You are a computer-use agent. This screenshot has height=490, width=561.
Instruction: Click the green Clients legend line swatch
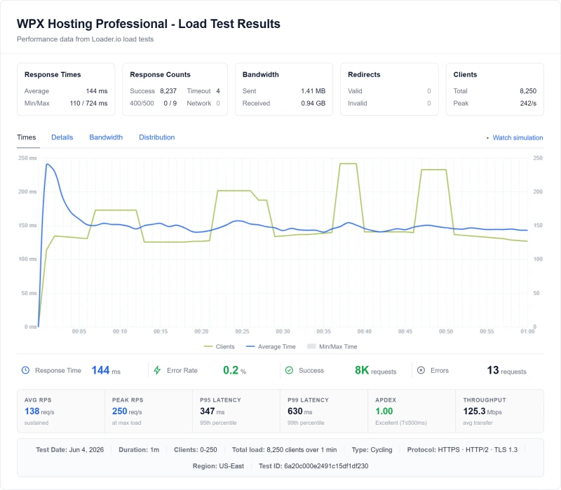208,346
